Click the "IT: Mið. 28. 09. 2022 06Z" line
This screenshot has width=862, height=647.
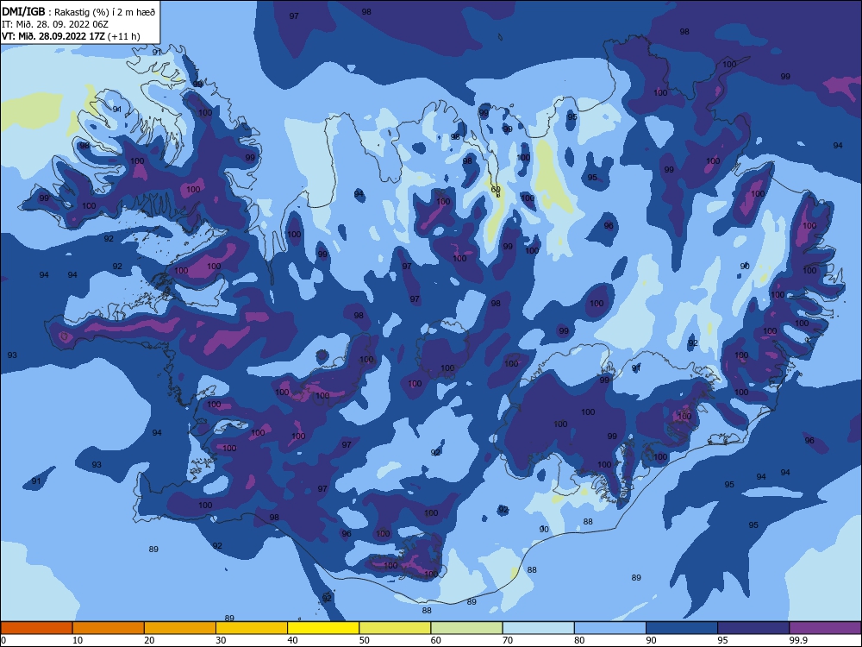click(55, 24)
